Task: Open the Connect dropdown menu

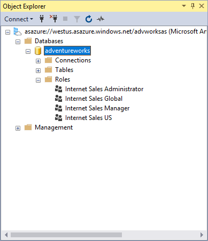Action: tap(19, 19)
